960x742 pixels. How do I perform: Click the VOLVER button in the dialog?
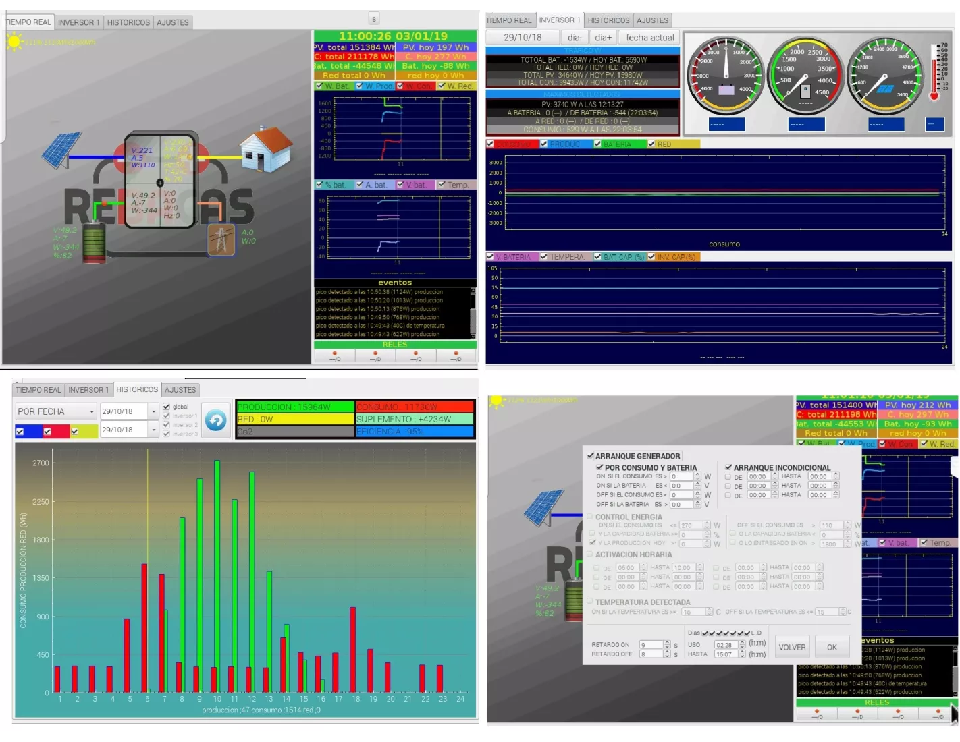(x=792, y=648)
